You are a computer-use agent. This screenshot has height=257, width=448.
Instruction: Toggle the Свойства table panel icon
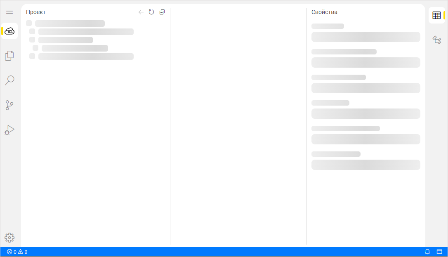[436, 15]
